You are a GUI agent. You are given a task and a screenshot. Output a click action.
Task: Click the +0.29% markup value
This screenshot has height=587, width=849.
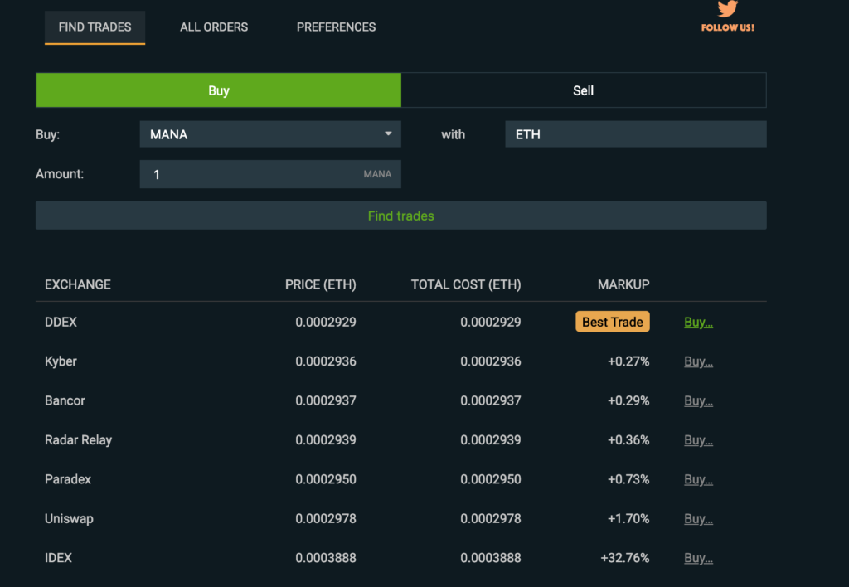click(628, 400)
